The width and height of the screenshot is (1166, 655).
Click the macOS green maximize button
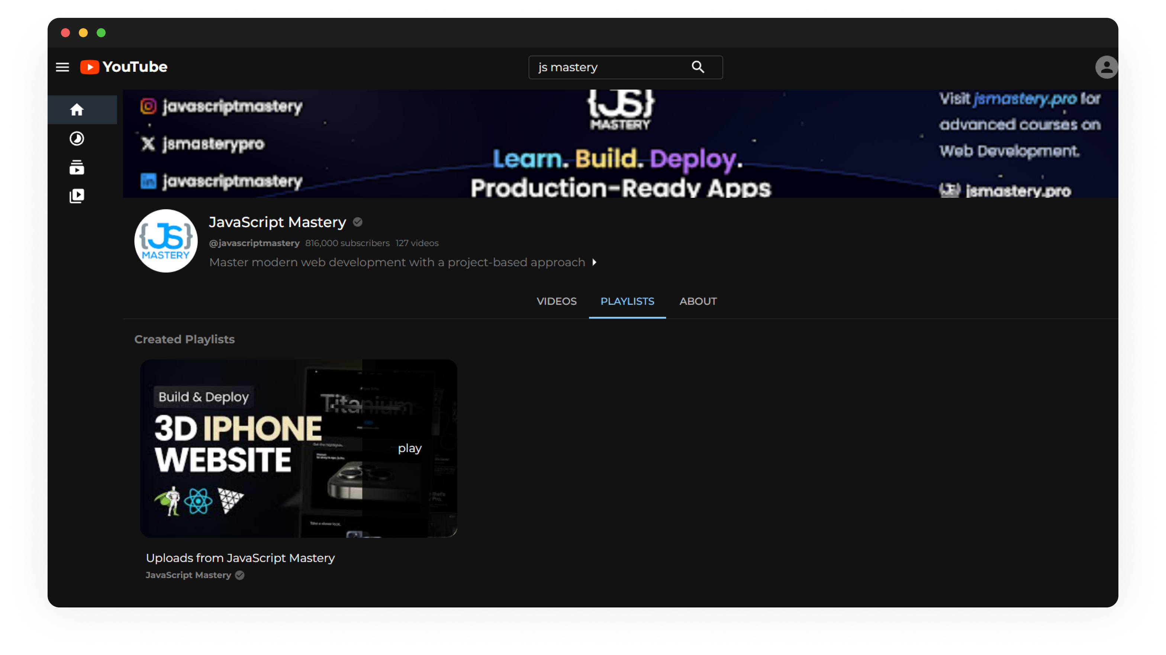(102, 33)
